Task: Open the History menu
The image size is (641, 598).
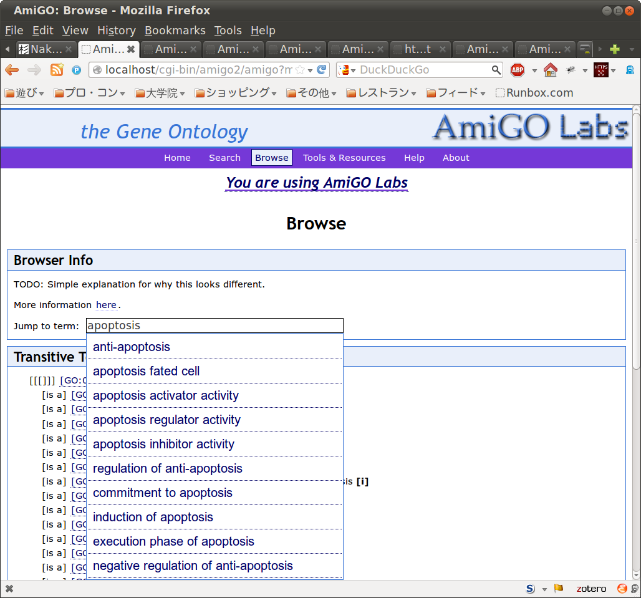Action: click(116, 31)
